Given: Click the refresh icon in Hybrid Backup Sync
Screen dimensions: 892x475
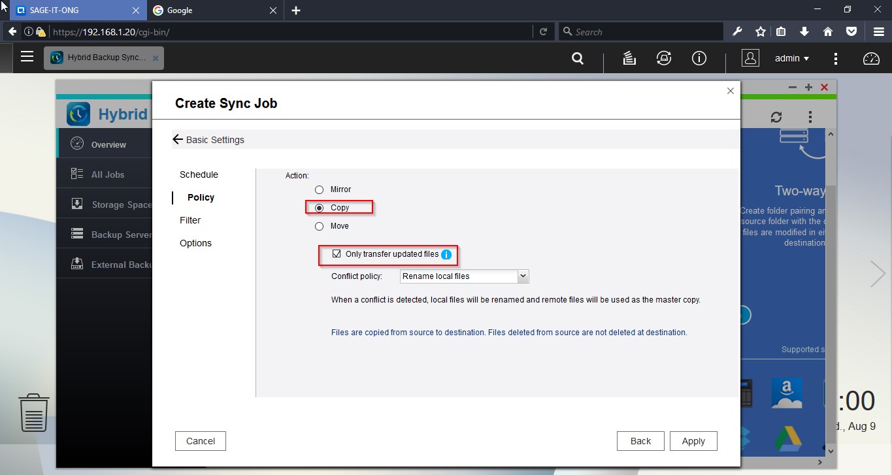Looking at the screenshot, I should coord(776,118).
